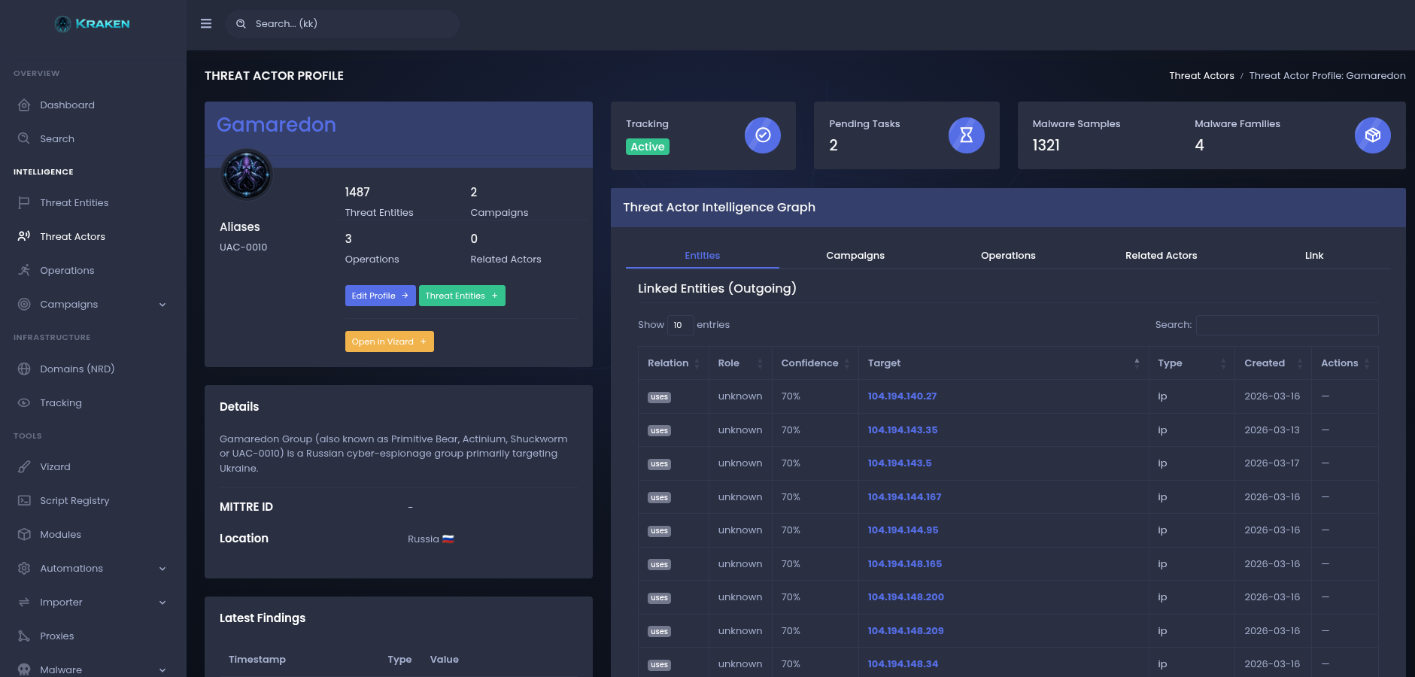Expand the Automations sidebar submenu

click(162, 569)
